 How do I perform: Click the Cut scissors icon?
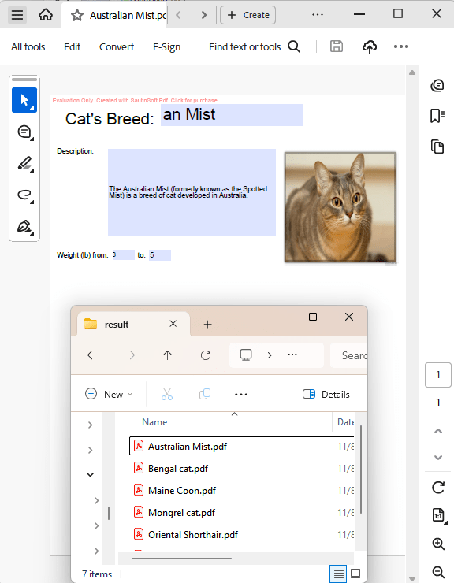(167, 394)
